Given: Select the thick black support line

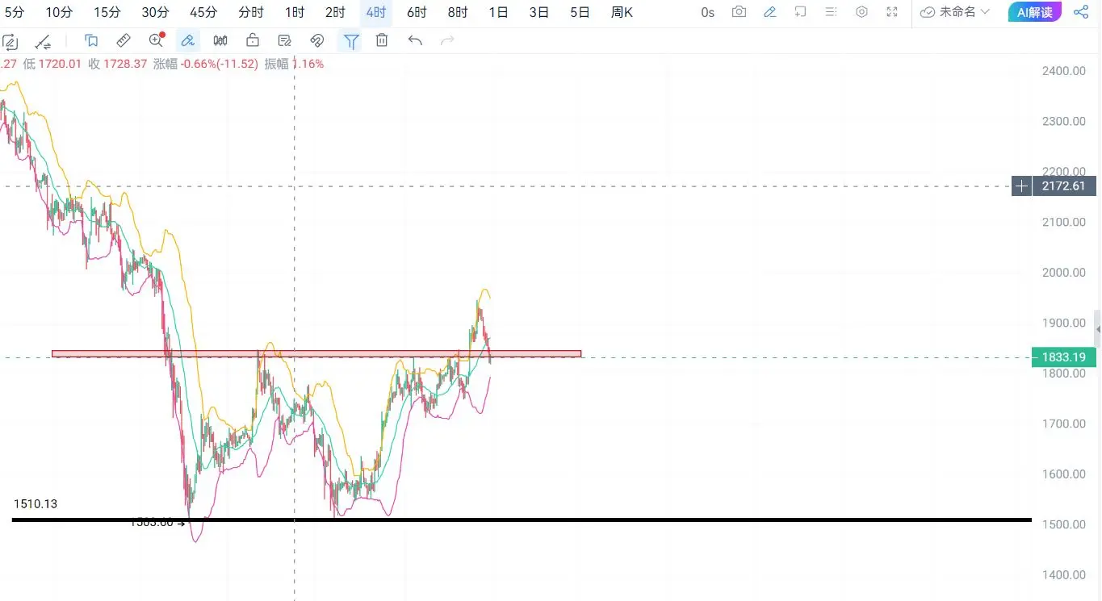Looking at the screenshot, I should pyautogui.click(x=522, y=520).
